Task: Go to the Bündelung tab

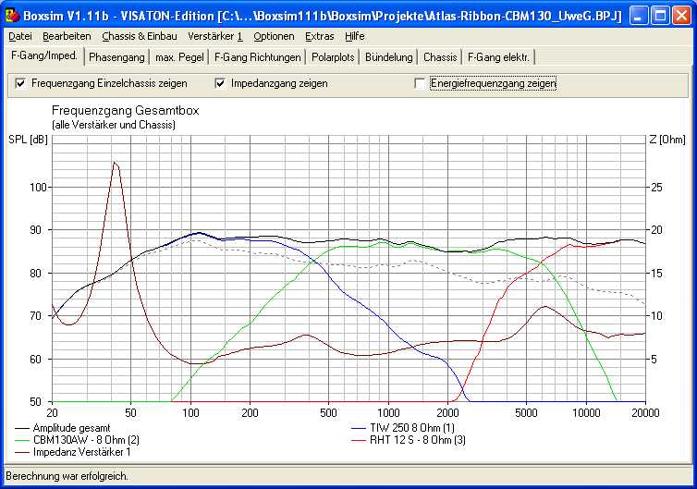Action: tap(389, 57)
